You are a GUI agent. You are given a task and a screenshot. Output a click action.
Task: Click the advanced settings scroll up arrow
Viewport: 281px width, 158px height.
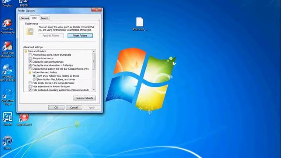tap(94, 51)
